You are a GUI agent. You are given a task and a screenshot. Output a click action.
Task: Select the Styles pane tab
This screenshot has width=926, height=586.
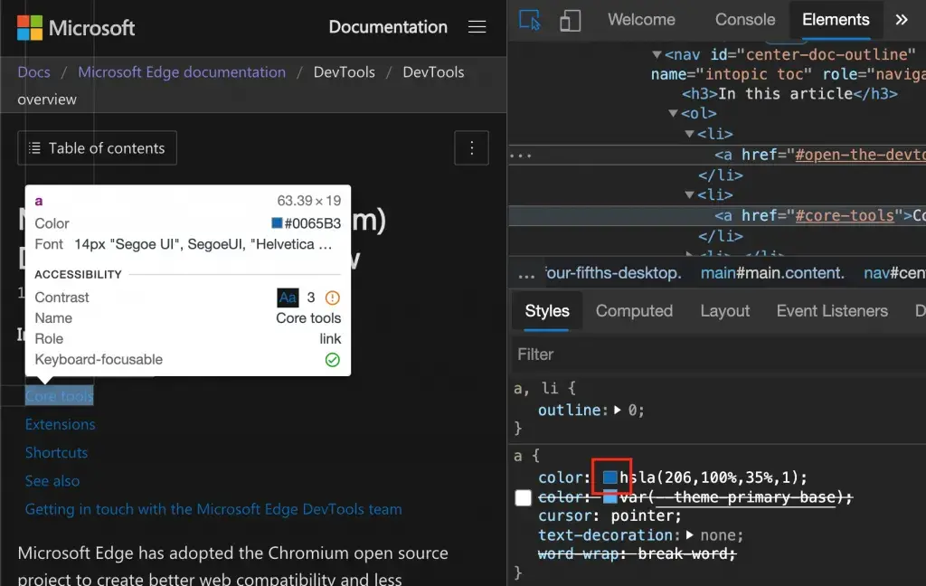[547, 311]
